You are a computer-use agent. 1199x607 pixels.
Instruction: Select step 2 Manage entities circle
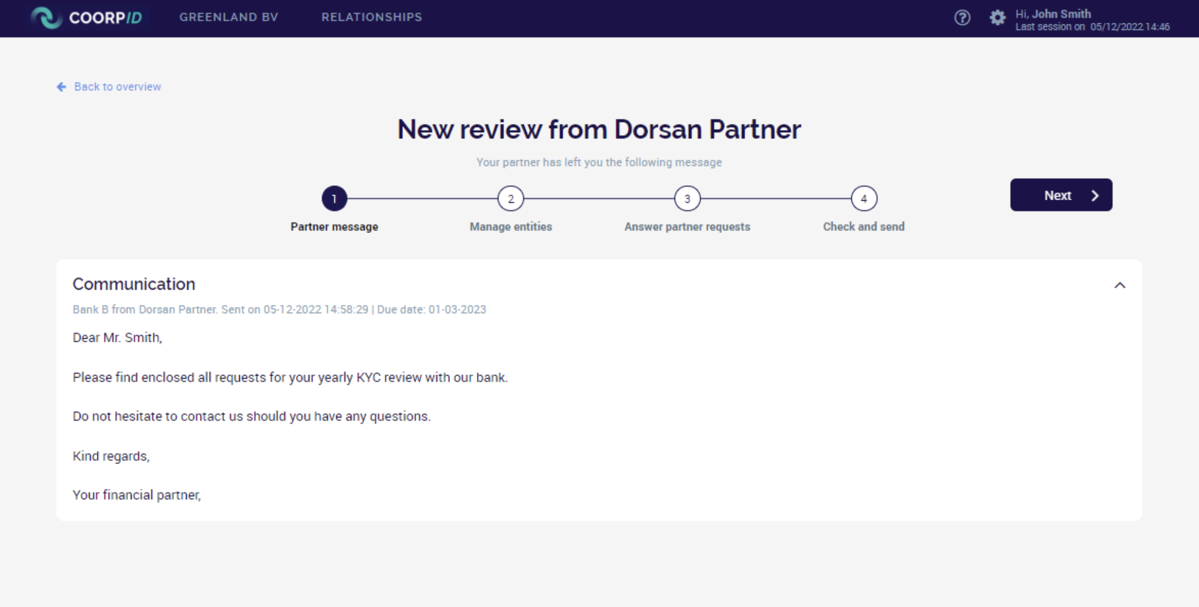511,199
